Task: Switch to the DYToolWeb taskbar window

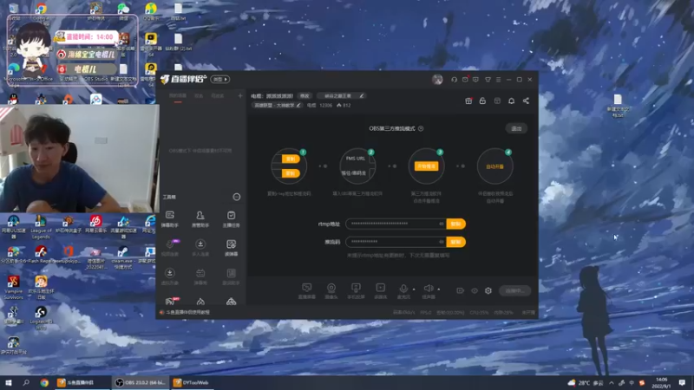Action: pos(191,382)
